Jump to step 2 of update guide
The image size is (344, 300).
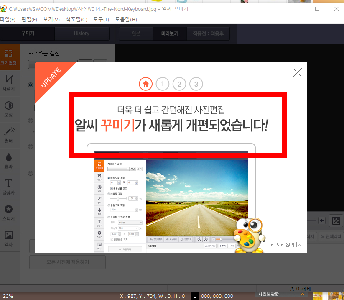(x=179, y=84)
